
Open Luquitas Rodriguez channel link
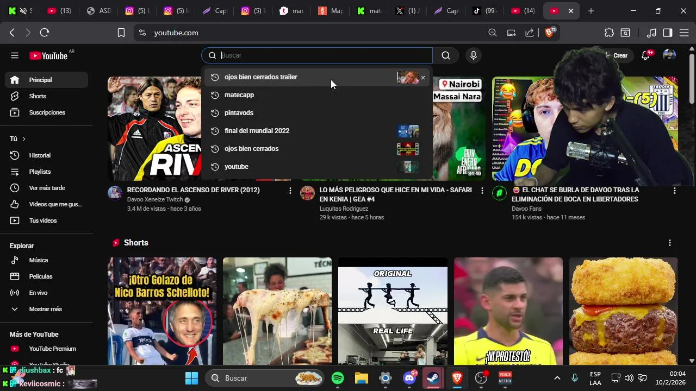(x=344, y=209)
